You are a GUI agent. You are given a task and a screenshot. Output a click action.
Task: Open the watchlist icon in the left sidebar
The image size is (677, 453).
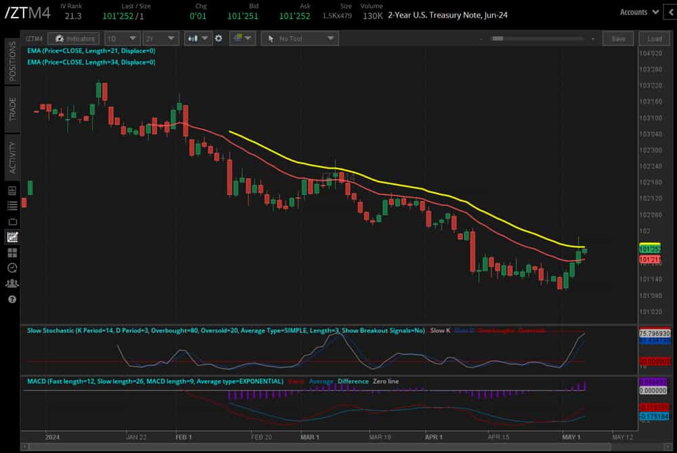[x=12, y=206]
